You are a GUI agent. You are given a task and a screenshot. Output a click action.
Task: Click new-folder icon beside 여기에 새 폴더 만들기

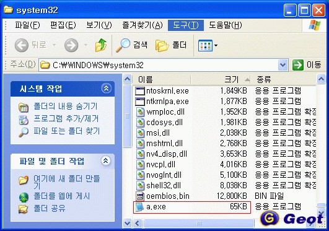24,180
